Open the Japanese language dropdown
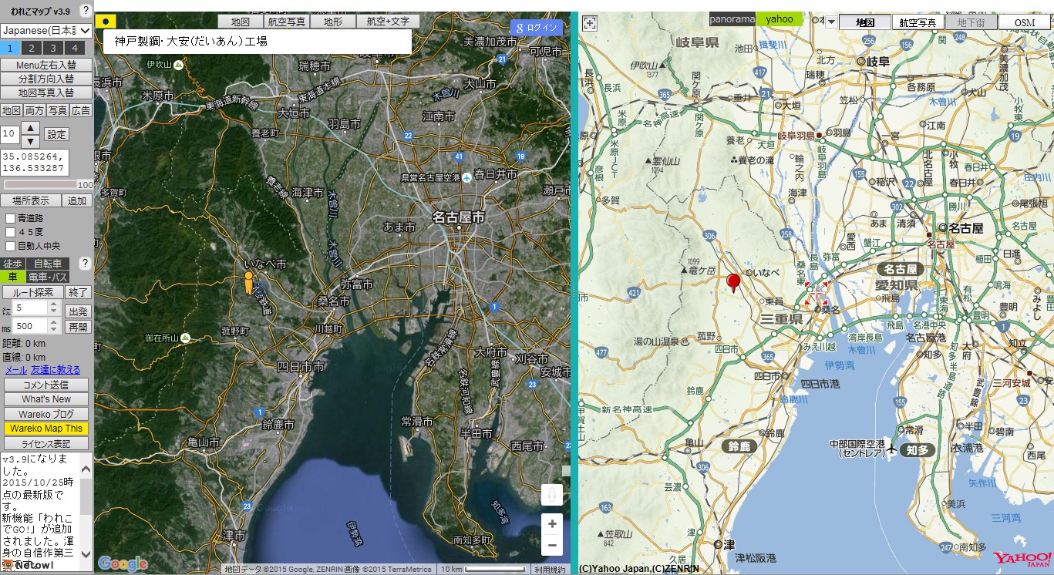 46,30
